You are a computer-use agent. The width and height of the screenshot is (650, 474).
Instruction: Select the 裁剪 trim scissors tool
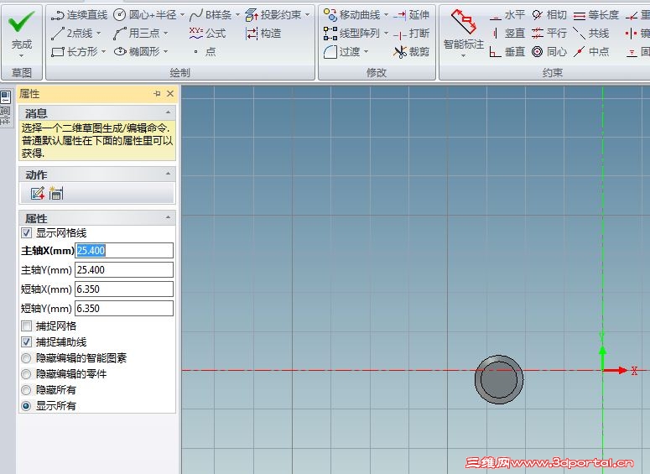coord(411,51)
